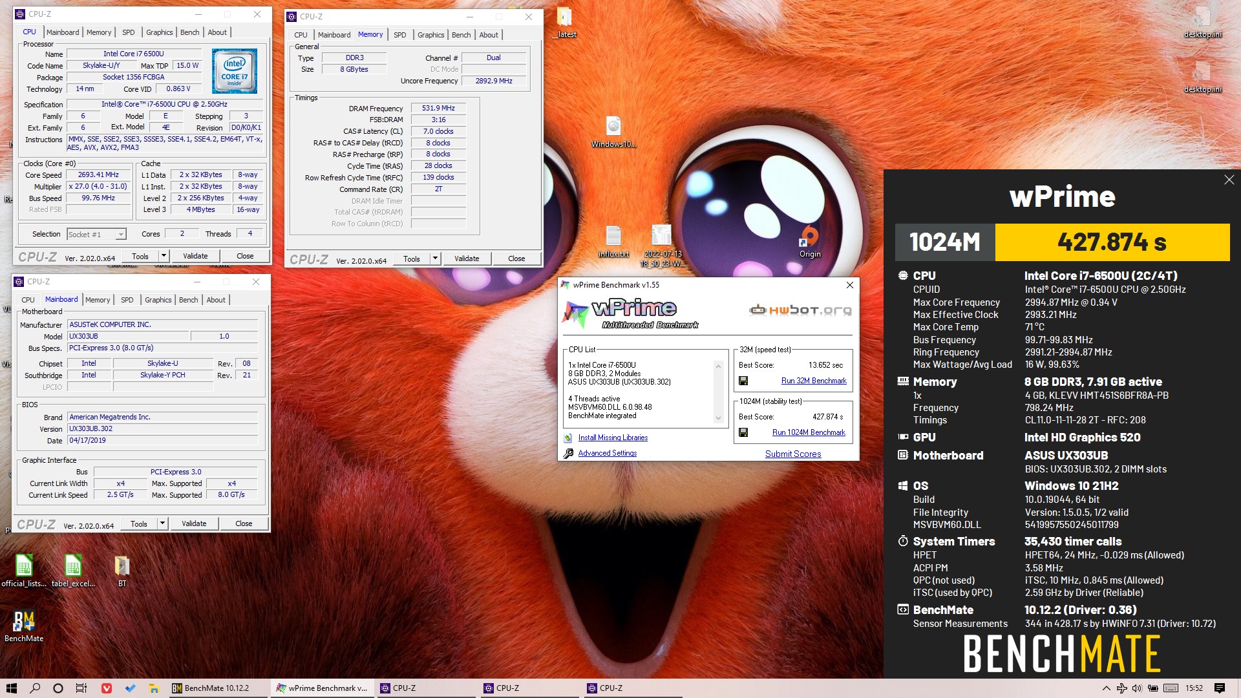The width and height of the screenshot is (1241, 698).
Task: Select the 2022-07-13 screenshot file icon
Action: coord(661,246)
